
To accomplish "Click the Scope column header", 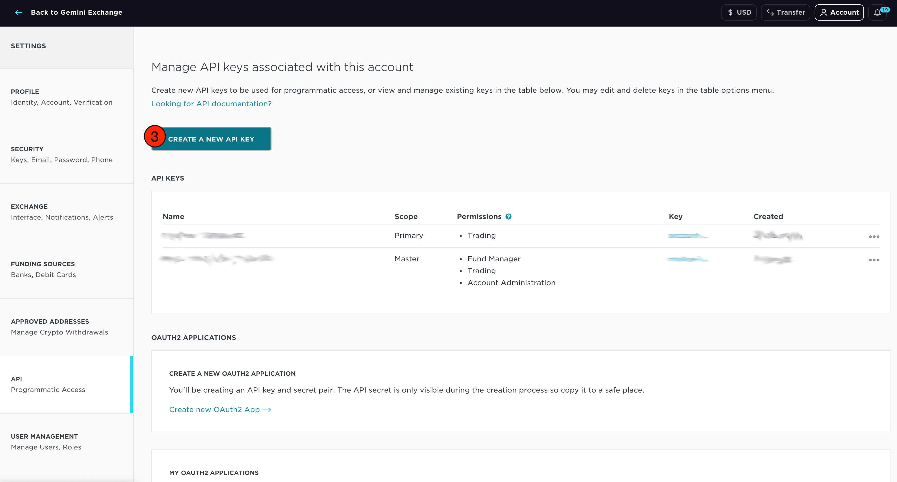I will pyautogui.click(x=406, y=217).
